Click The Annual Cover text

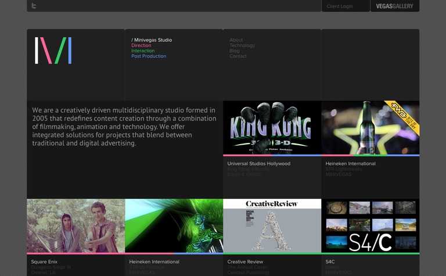coord(247,267)
